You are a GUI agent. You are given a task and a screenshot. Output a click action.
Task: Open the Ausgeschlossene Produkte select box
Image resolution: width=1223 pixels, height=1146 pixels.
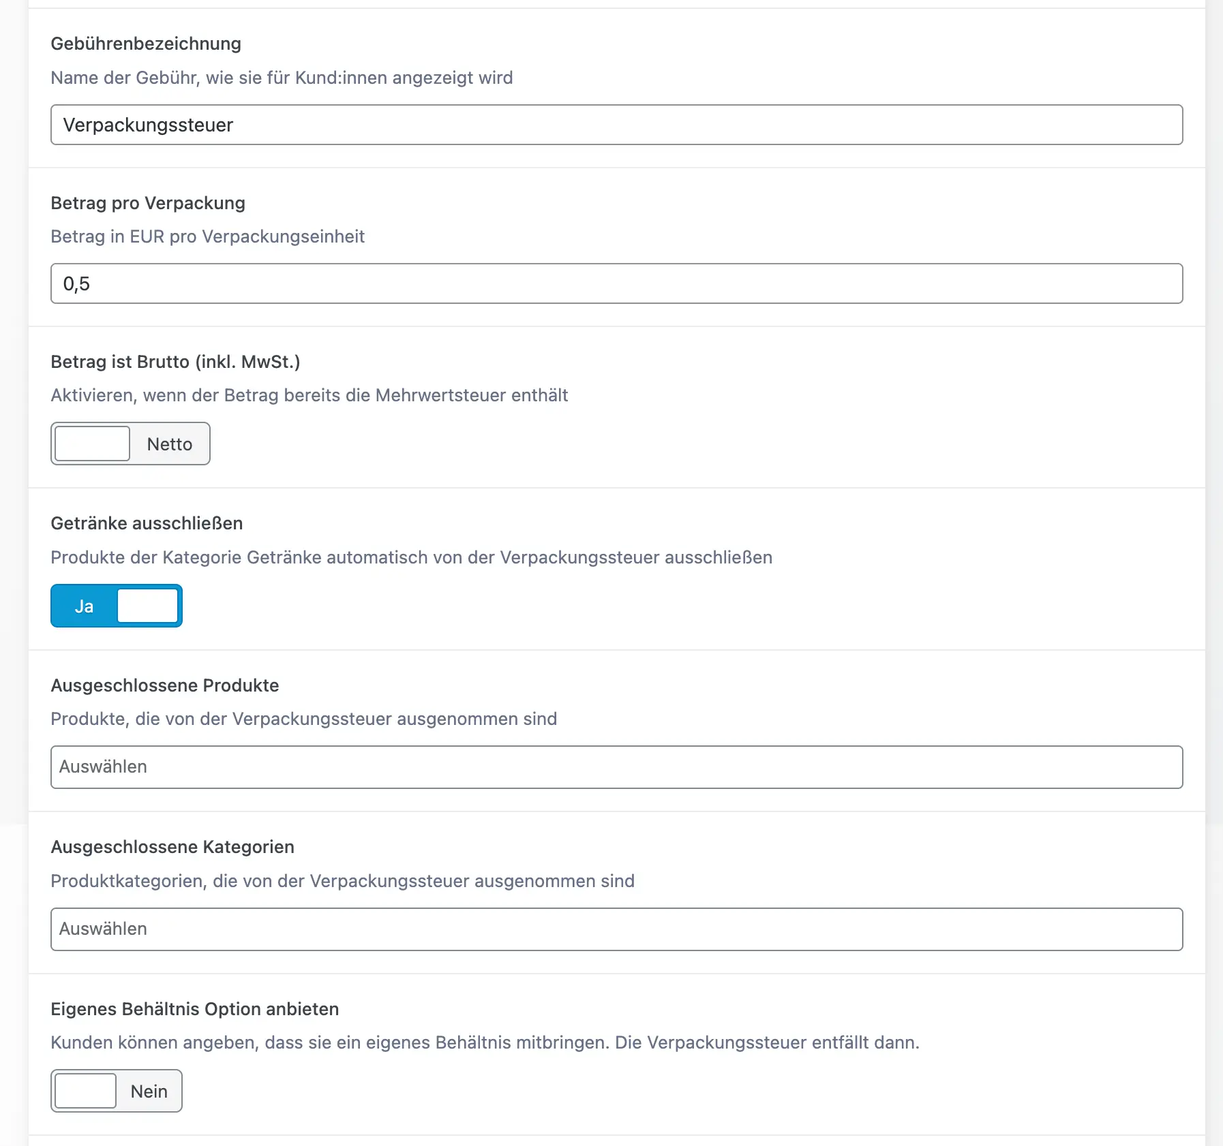(x=616, y=767)
